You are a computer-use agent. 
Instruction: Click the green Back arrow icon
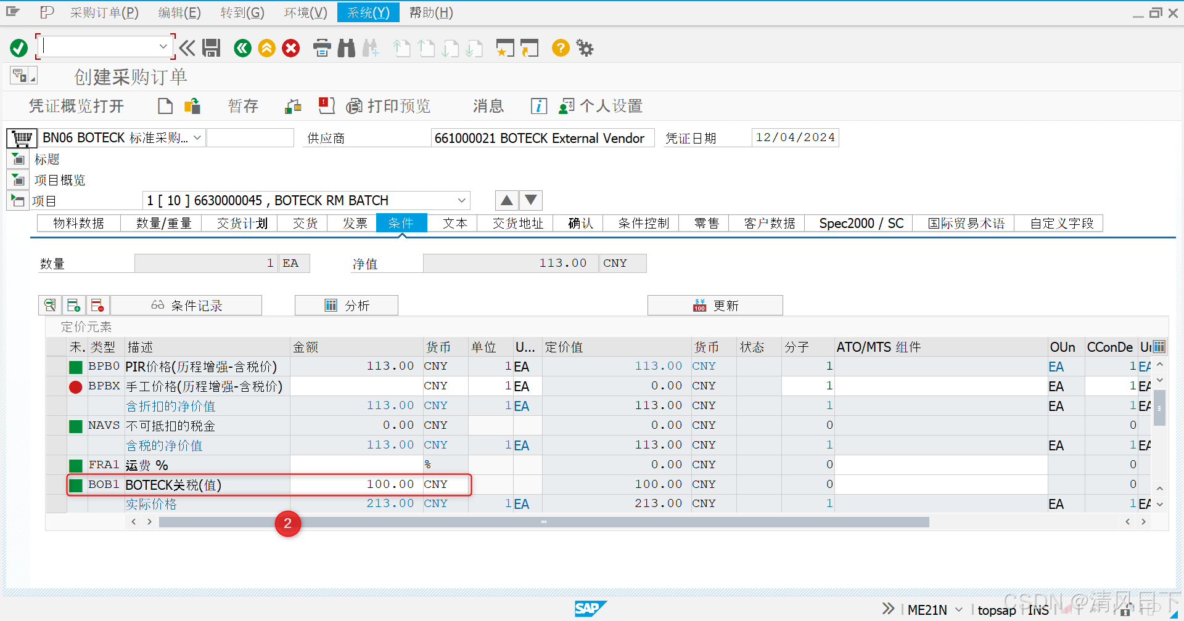[x=243, y=48]
